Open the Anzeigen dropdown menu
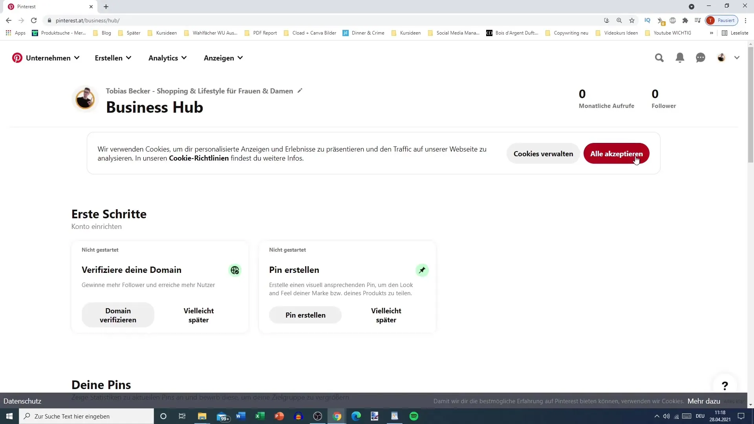 click(224, 57)
